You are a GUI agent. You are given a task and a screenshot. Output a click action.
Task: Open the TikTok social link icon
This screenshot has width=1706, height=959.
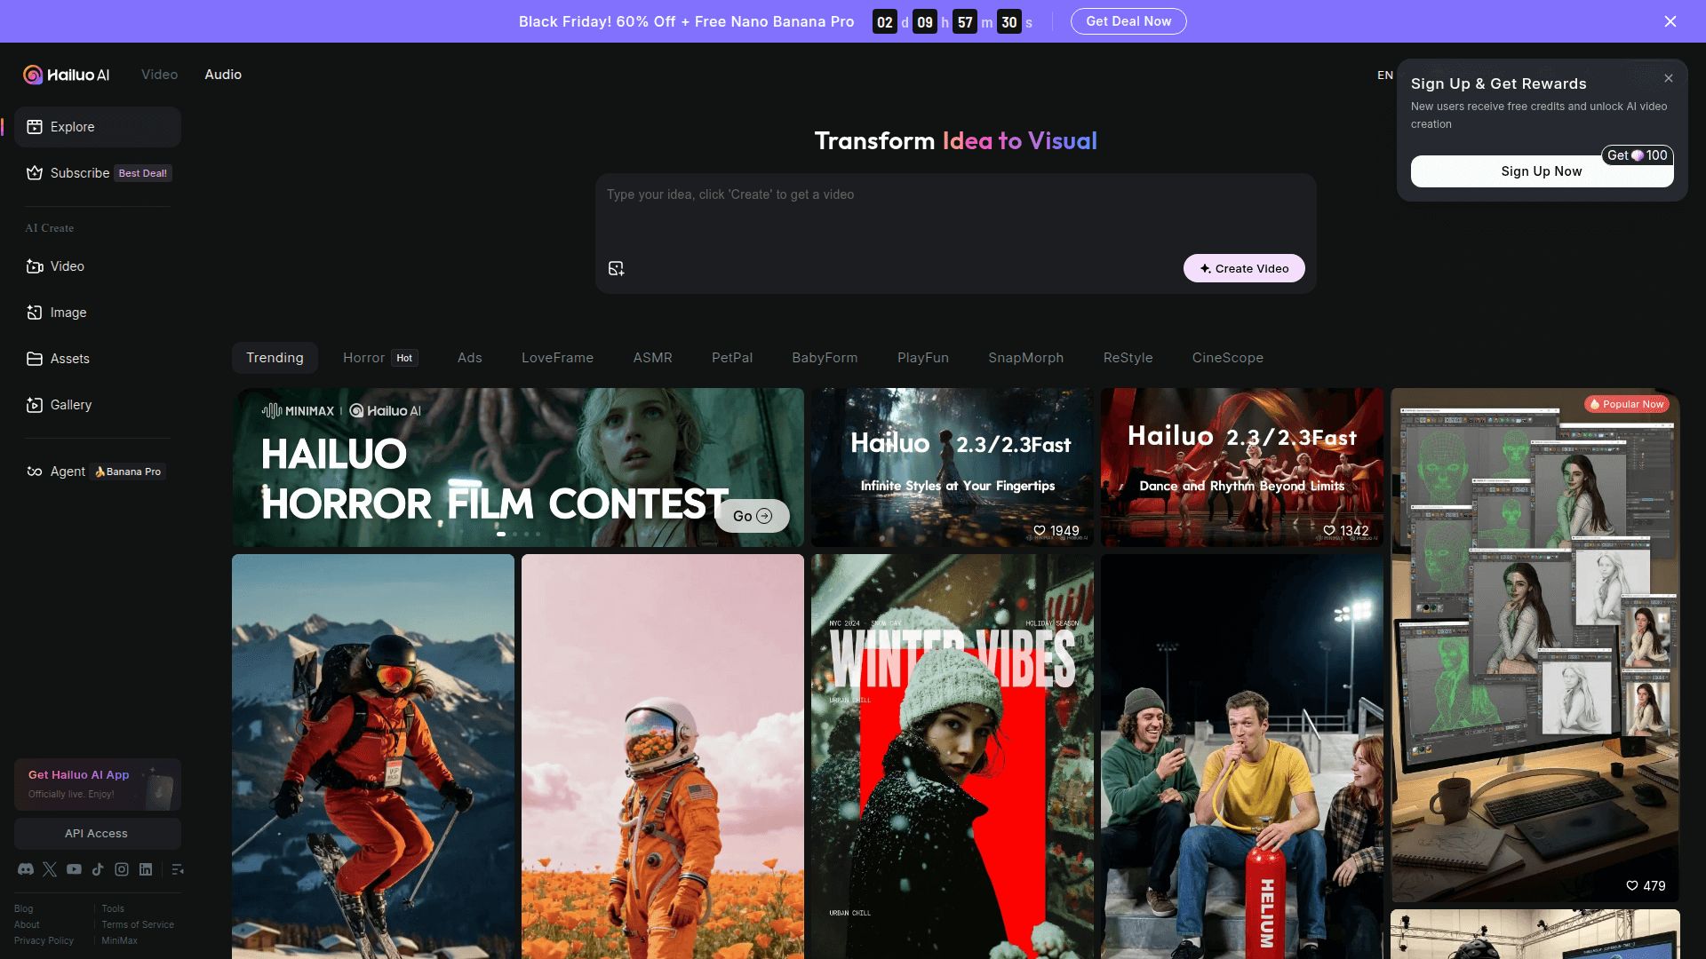coord(98,869)
